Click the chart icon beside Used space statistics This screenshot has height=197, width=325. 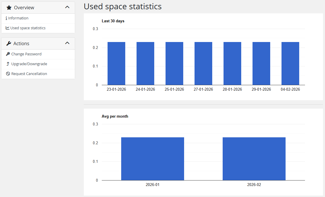(x=7, y=28)
